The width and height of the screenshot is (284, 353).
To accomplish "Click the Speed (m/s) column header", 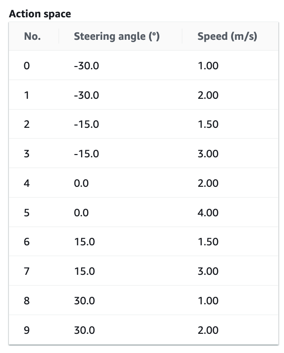I will pyautogui.click(x=227, y=37).
